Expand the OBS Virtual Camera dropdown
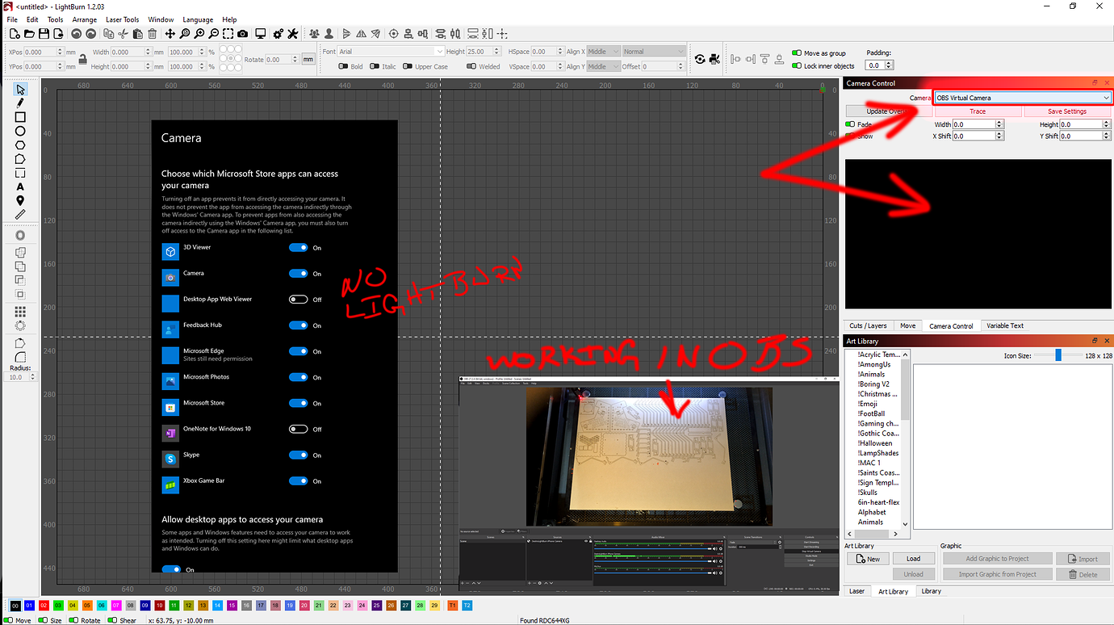This screenshot has height=625, width=1114. (1022, 98)
